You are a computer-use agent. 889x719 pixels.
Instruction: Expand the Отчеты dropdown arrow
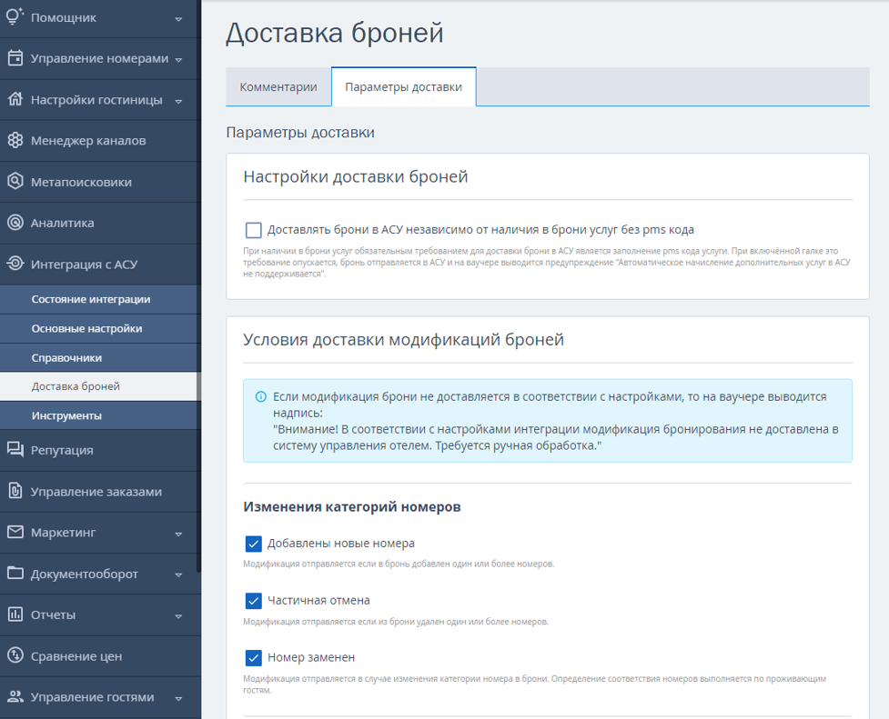click(178, 616)
